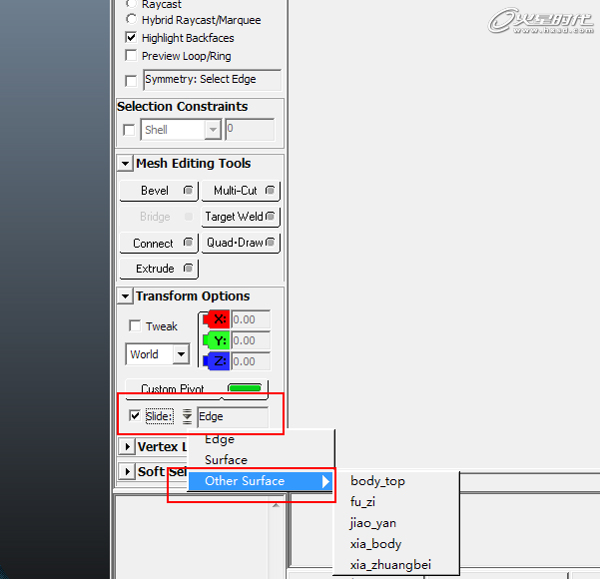Choose Edge in the slide menu

click(x=261, y=439)
